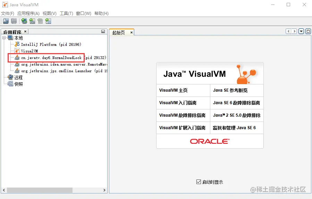This screenshot has width=312, height=199.
Task: Minimize the Java VisualVM window
Action: 273,5
